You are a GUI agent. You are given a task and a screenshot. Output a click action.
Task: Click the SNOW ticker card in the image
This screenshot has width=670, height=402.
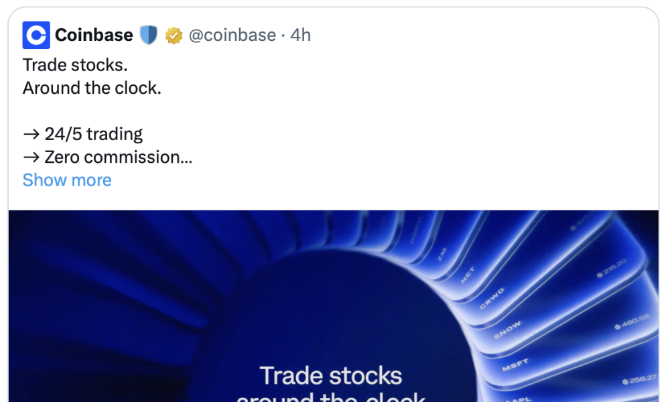point(509,328)
